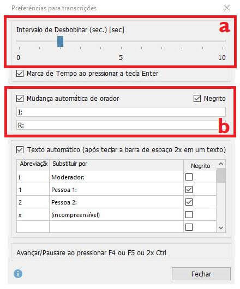The height and width of the screenshot is (289, 240).
Task: Select the Moderador: replacement cell
Action: [x=116, y=177]
